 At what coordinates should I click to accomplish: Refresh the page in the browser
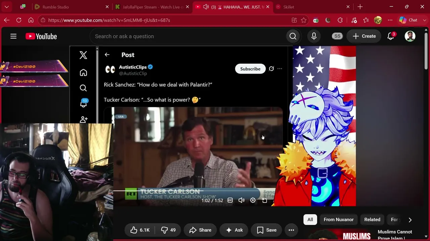point(19,20)
